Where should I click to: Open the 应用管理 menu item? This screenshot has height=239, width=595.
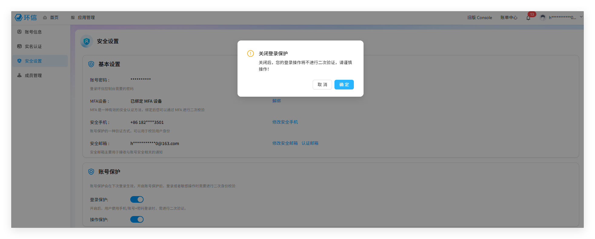(x=83, y=18)
